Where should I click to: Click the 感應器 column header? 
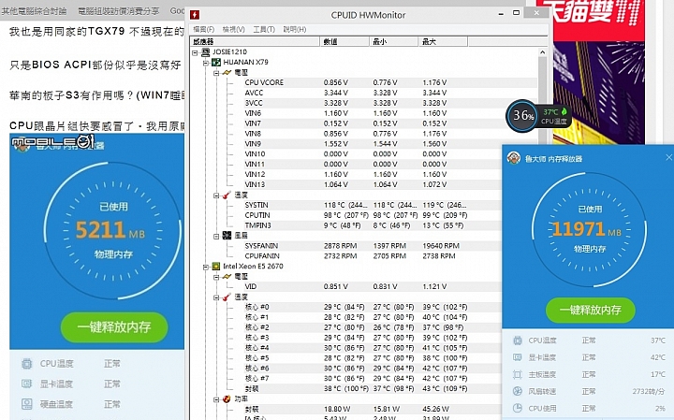[x=256, y=42]
